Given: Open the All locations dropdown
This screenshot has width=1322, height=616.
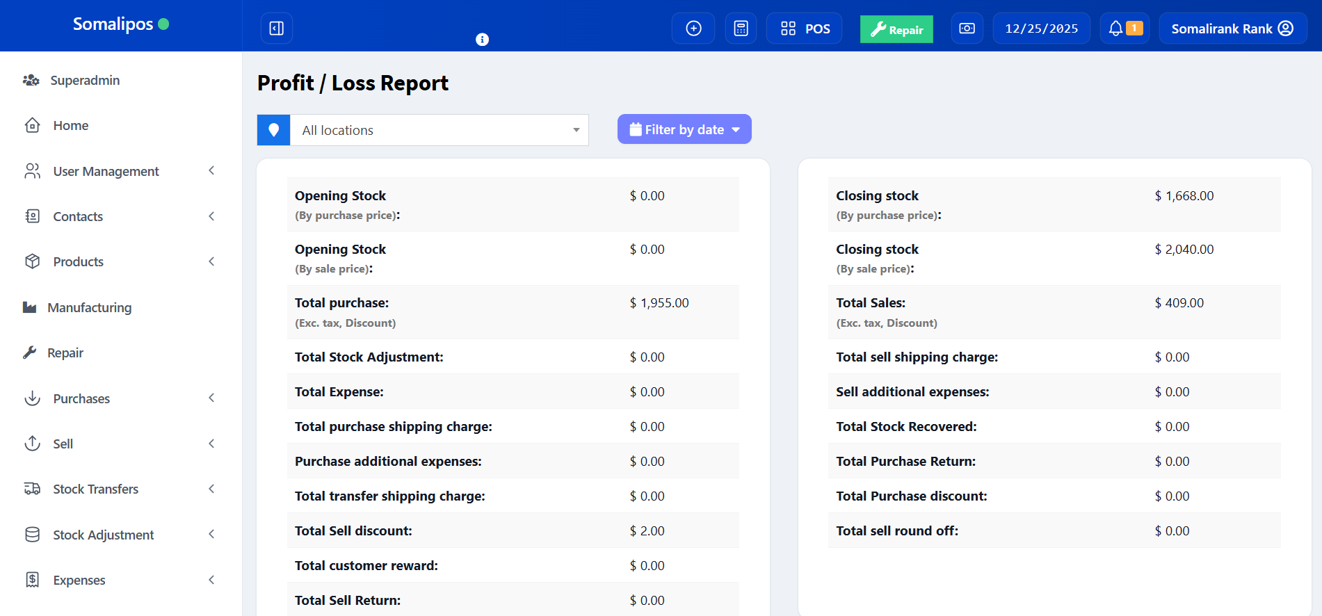Looking at the screenshot, I should (440, 130).
